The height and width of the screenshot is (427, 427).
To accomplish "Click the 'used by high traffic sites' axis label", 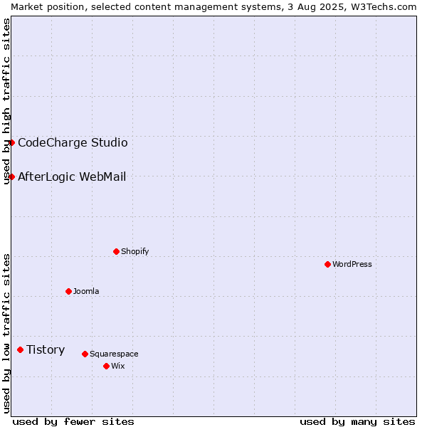I will (6, 101).
